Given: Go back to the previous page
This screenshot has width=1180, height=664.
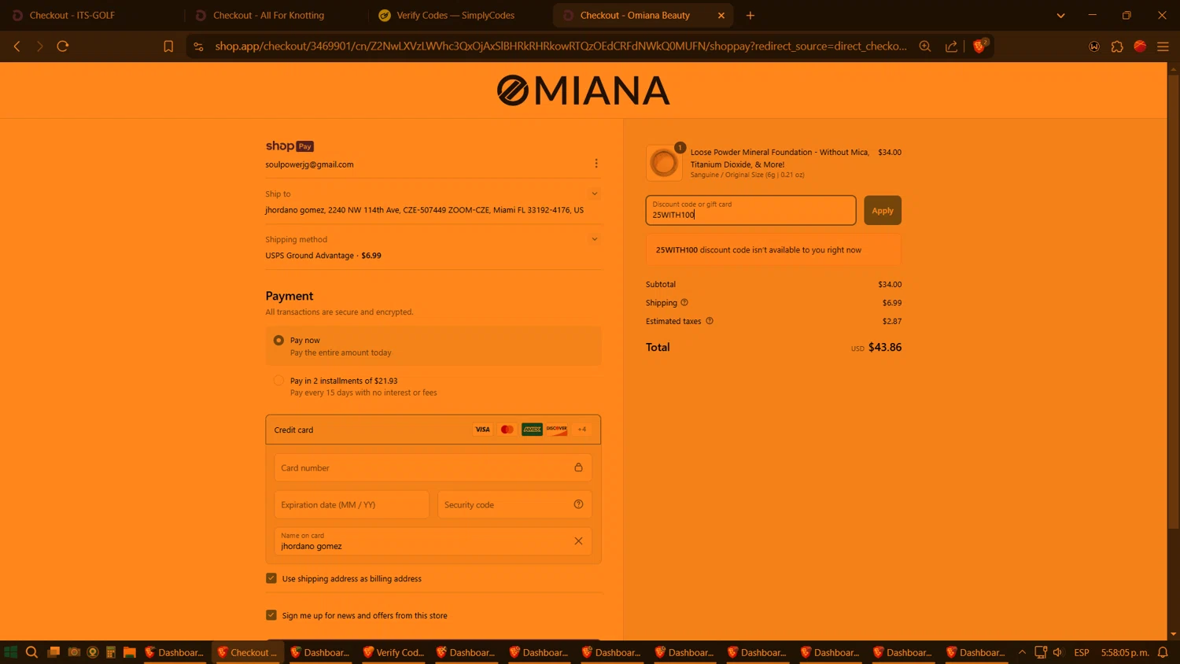Looking at the screenshot, I should 17,46.
